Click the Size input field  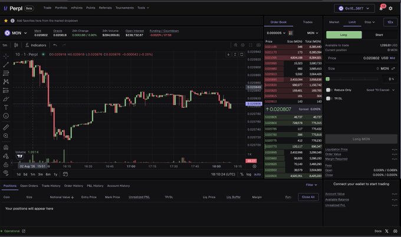pyautogui.click(x=361, y=68)
